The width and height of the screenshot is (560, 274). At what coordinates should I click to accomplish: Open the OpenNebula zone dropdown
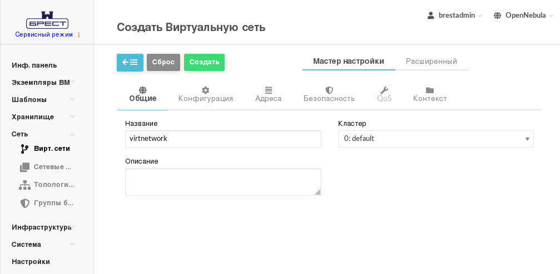pos(523,16)
